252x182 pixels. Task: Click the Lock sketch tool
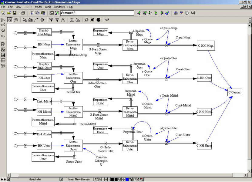tap(10, 20)
